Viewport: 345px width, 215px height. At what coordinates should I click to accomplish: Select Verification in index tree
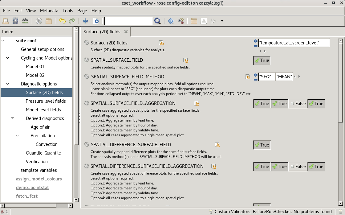37,161
